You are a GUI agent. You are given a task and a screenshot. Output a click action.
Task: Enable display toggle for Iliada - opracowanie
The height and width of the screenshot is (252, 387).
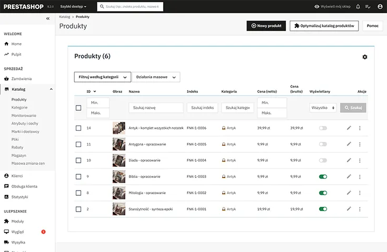click(x=323, y=161)
